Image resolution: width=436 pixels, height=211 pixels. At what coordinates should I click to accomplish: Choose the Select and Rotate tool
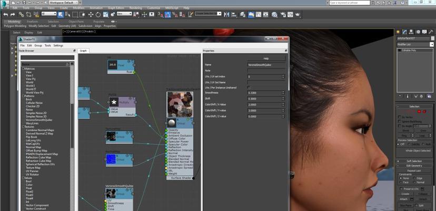pyautogui.click(x=98, y=14)
